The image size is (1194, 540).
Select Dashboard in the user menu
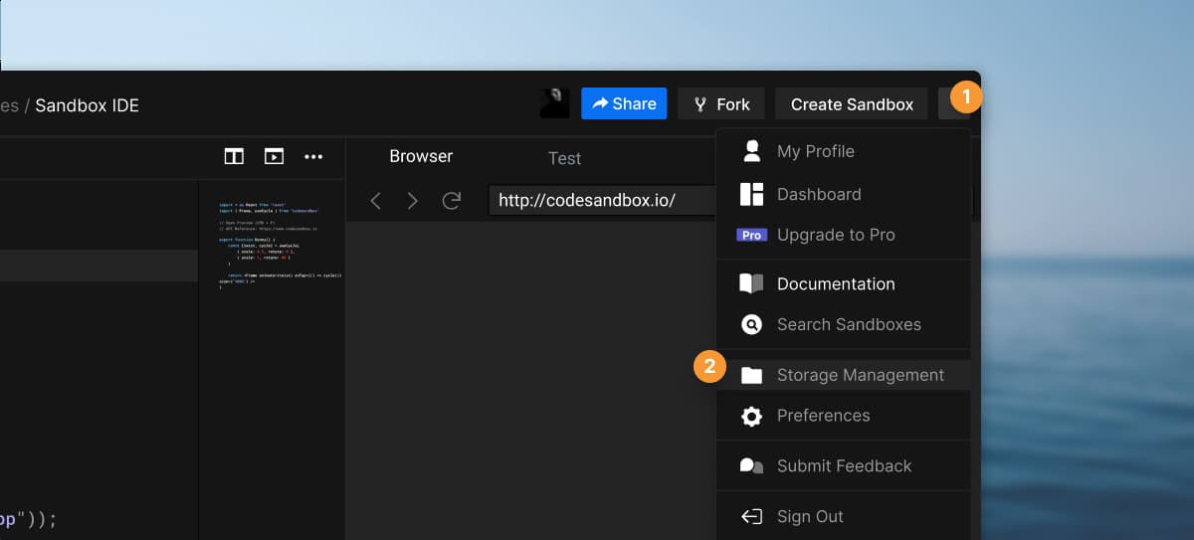coord(818,194)
